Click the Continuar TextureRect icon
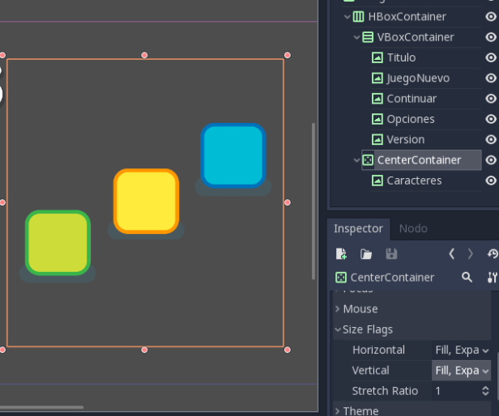 click(x=377, y=99)
